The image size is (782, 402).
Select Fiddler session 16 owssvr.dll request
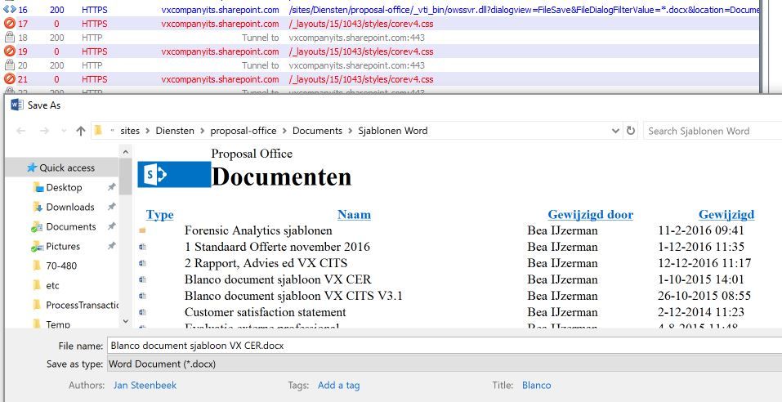pyautogui.click(x=381, y=10)
